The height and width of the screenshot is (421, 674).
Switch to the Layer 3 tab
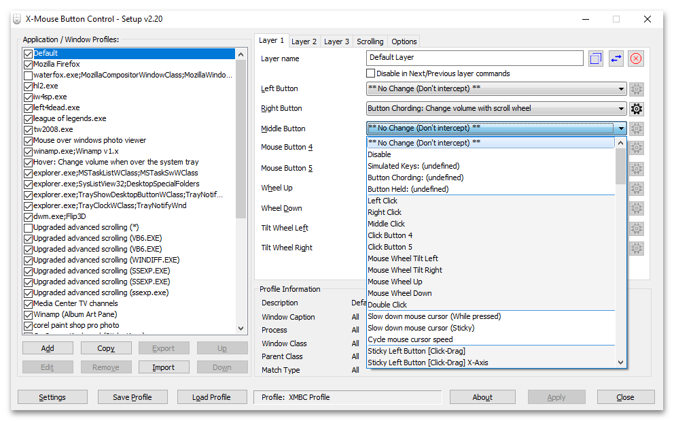tap(336, 41)
